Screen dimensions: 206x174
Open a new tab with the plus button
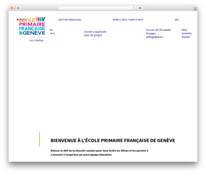[x=195, y=9]
